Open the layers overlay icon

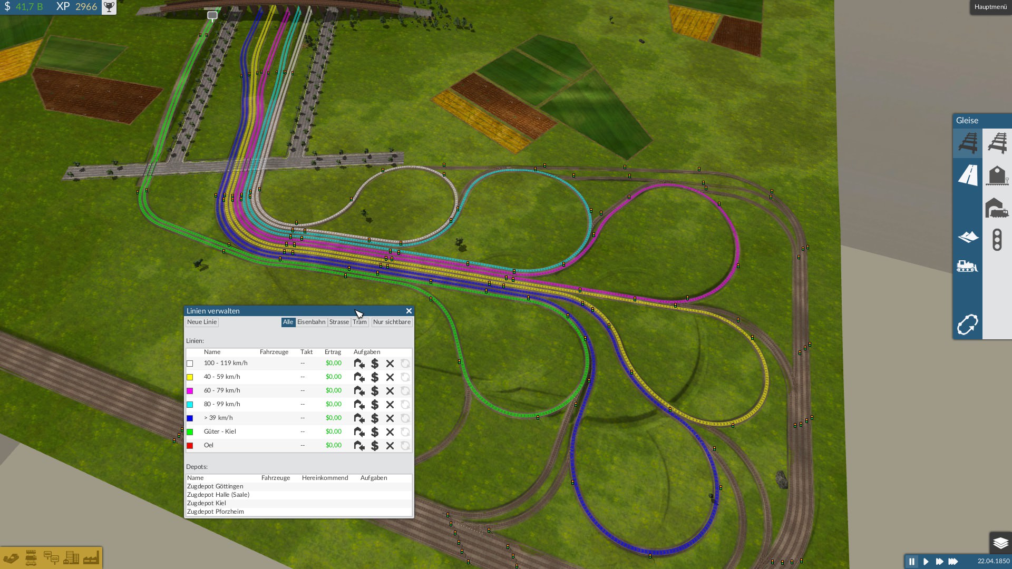1000,543
